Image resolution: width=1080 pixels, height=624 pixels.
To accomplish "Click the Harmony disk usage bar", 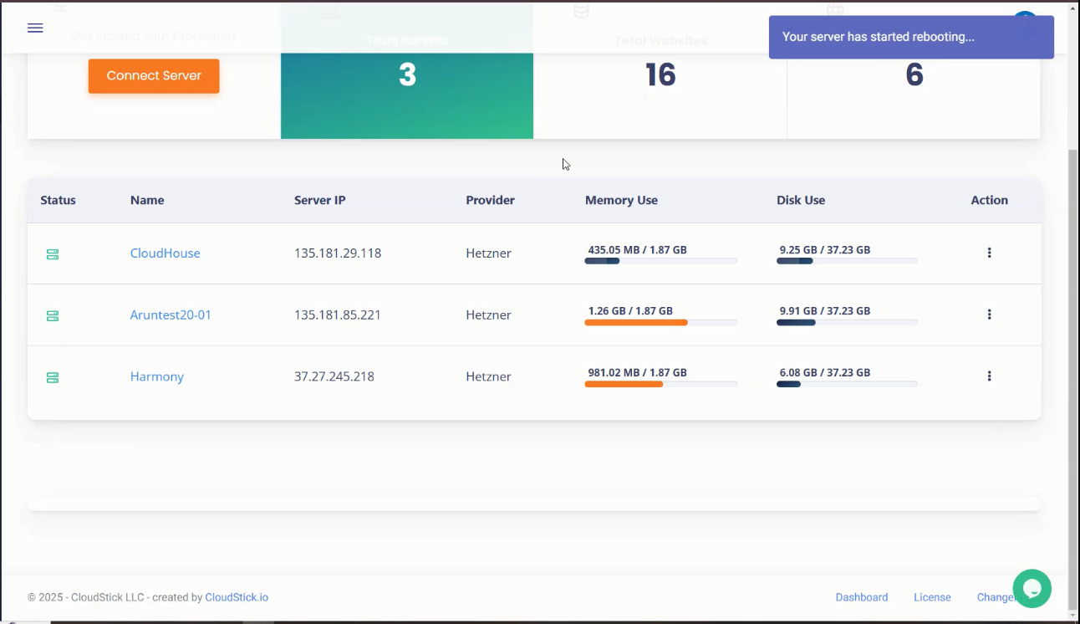I will tap(847, 384).
